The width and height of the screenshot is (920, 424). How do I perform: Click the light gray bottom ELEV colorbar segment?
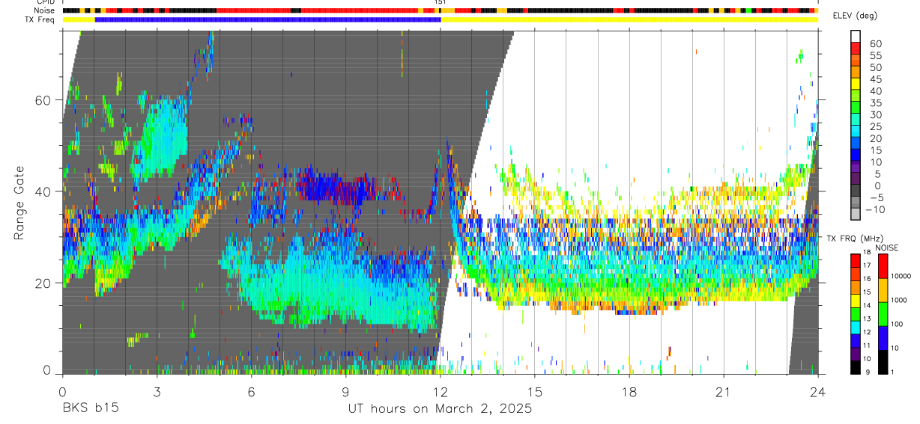pos(856,215)
